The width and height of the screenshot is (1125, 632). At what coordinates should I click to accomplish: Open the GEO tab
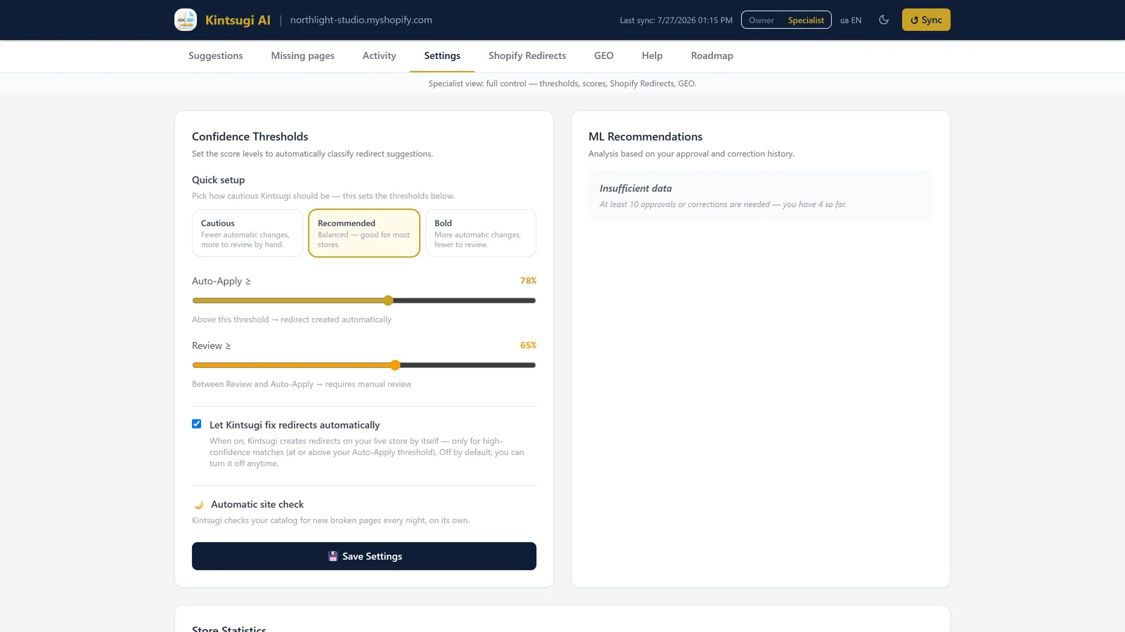pyautogui.click(x=604, y=56)
